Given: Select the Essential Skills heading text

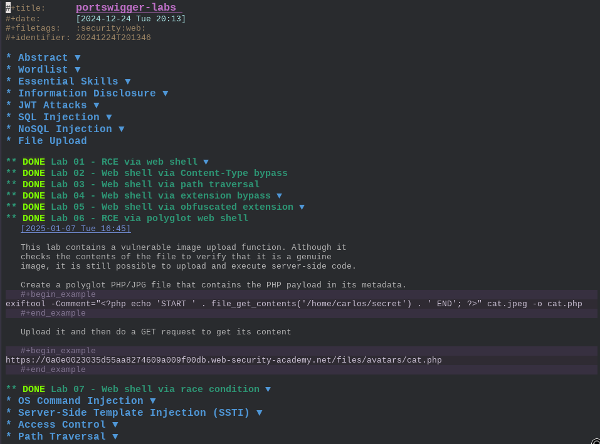Looking at the screenshot, I should click(x=68, y=81).
